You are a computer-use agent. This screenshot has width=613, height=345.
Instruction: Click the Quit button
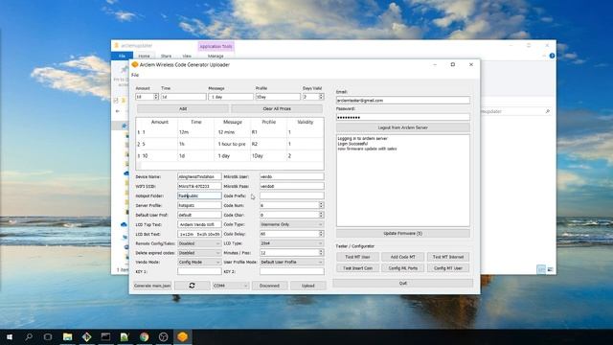pos(402,283)
